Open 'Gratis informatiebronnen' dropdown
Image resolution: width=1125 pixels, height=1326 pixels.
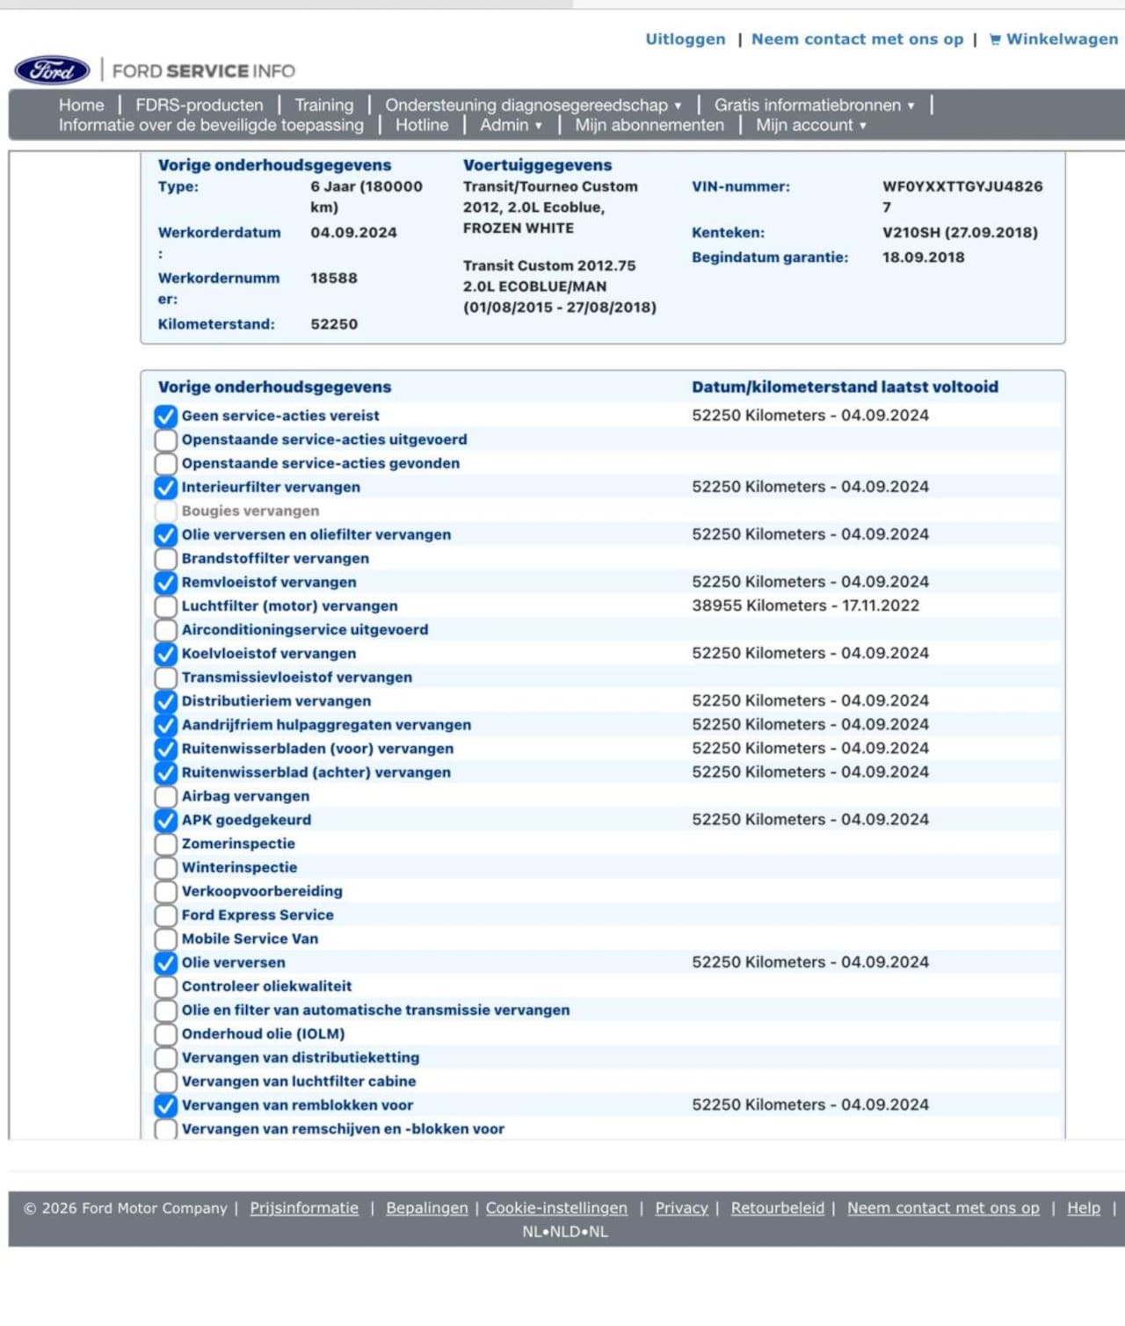[x=814, y=105]
